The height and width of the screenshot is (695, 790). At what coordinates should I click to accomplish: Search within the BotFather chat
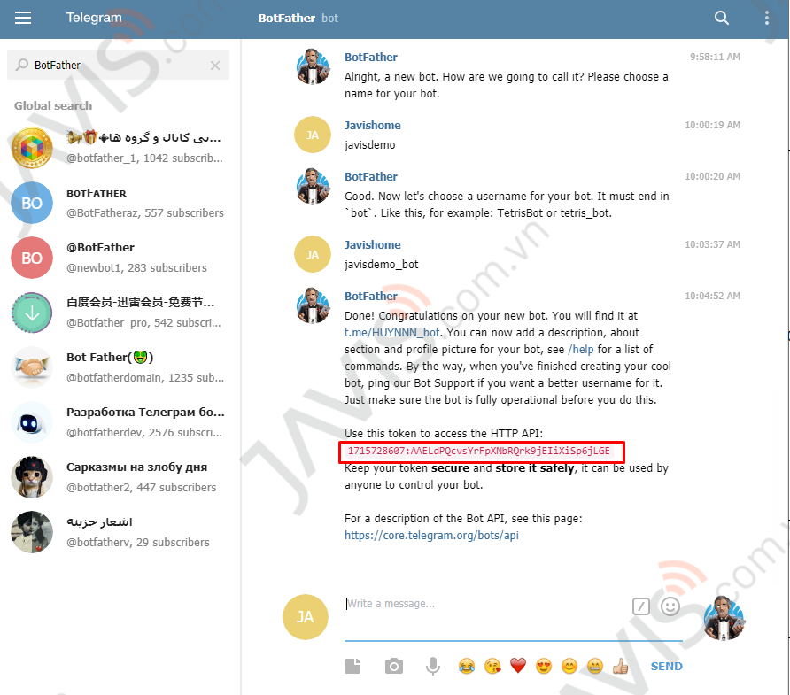[722, 18]
